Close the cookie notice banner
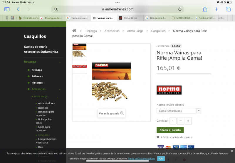Screen dimensions: 235x163 coord(231,151)
